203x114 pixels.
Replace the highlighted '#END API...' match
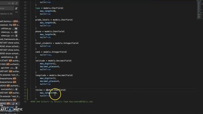pos(13,104)
